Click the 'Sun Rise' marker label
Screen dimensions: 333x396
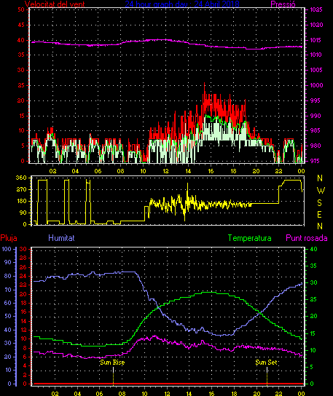click(x=112, y=363)
